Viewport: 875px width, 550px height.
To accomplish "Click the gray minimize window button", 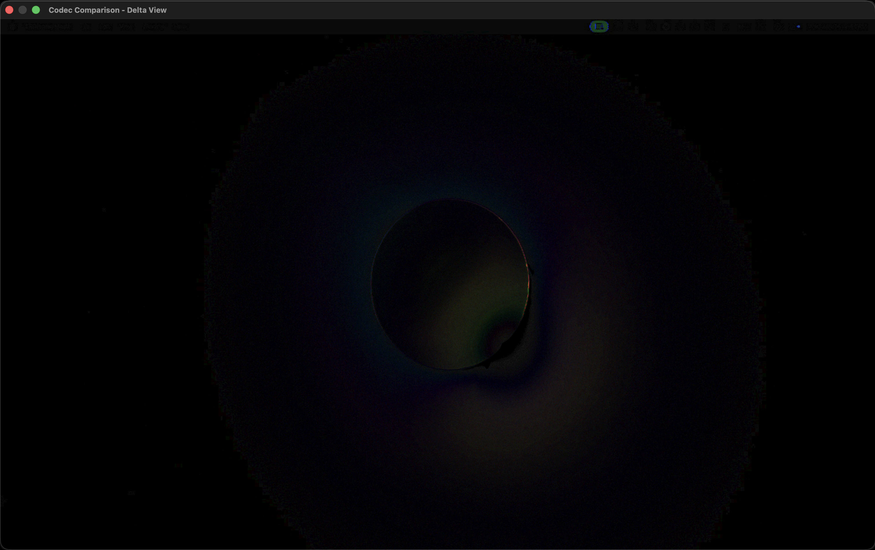I will [23, 10].
